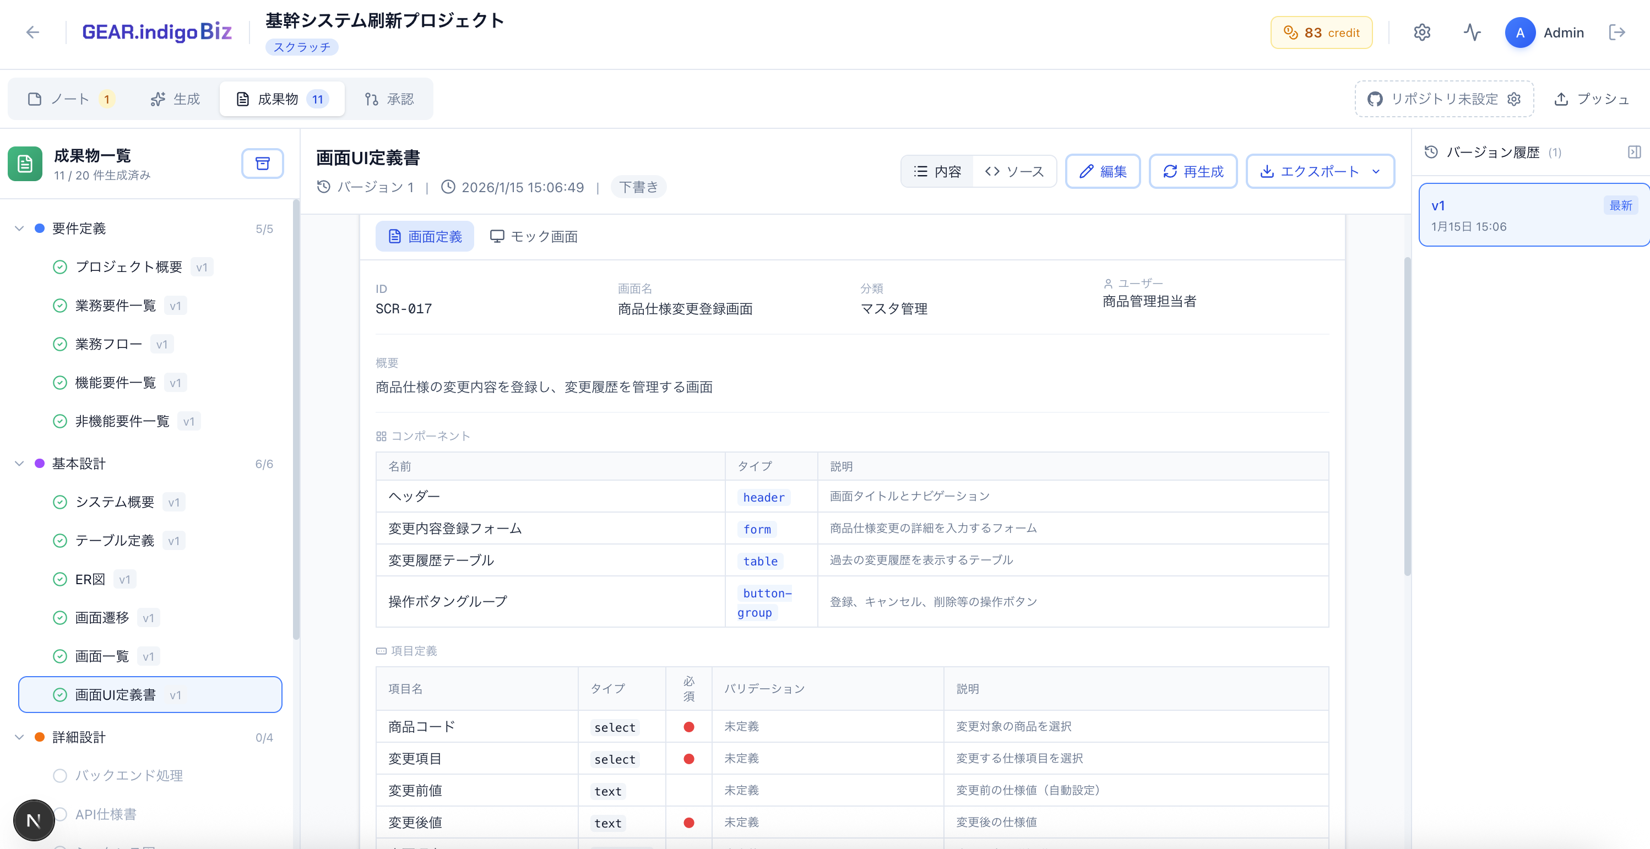Collapse the バージョン履歴 panel icon
This screenshot has height=849, width=1650.
1634,152
